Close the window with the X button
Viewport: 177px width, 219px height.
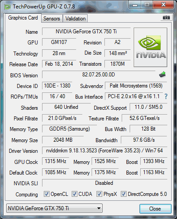[x=163, y=5]
